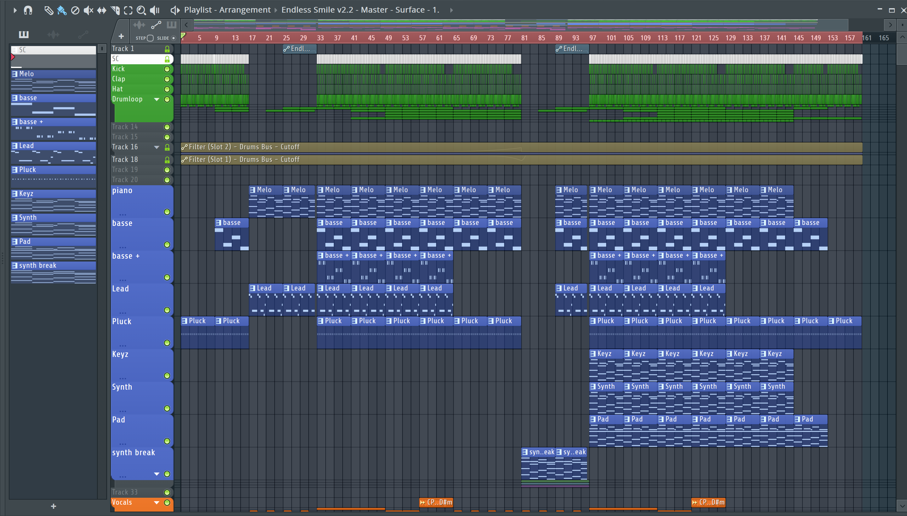This screenshot has width=907, height=516.
Task: Expand the Vocals track group arrow
Action: [x=157, y=502]
